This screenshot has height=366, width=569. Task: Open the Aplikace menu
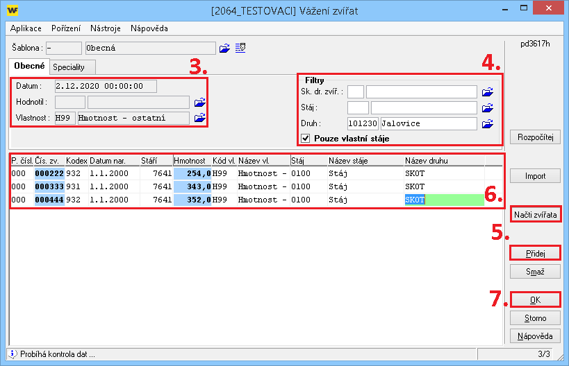(26, 28)
